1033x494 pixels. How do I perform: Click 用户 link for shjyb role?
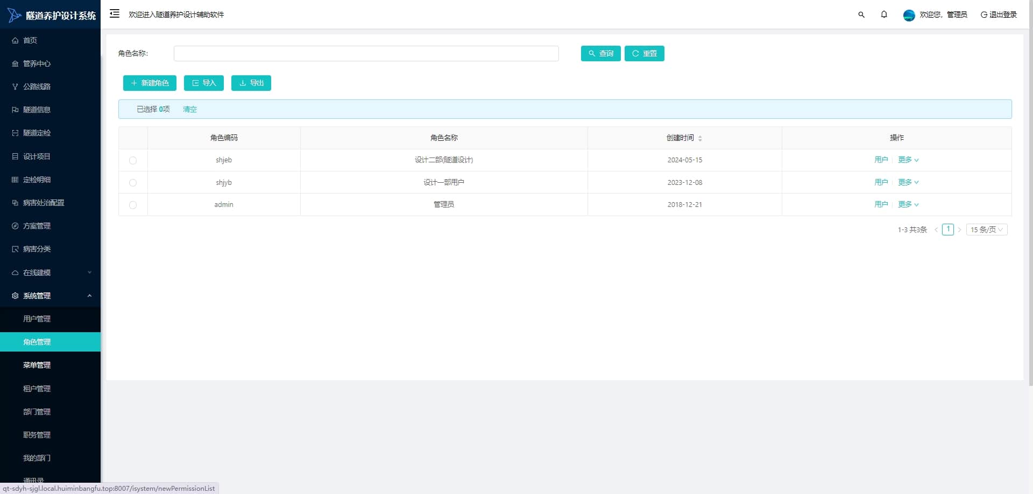pos(881,182)
